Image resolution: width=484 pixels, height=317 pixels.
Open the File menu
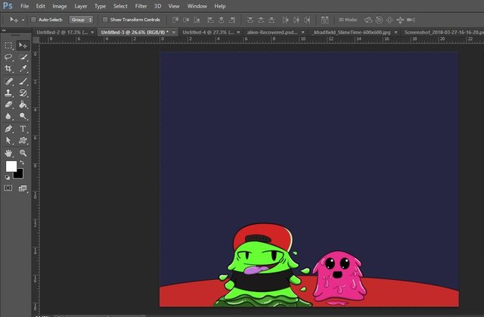(25, 6)
